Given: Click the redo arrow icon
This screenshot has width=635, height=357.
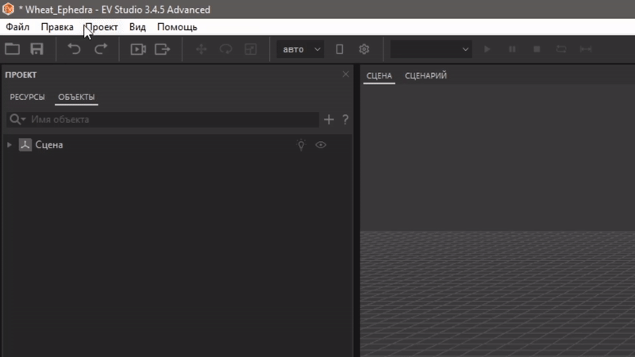Looking at the screenshot, I should point(101,49).
